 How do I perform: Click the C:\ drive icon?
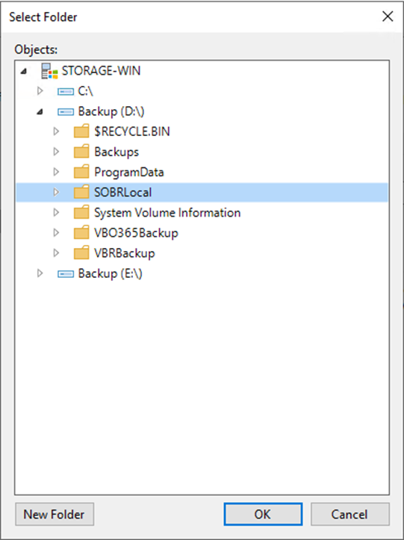pyautogui.click(x=66, y=92)
